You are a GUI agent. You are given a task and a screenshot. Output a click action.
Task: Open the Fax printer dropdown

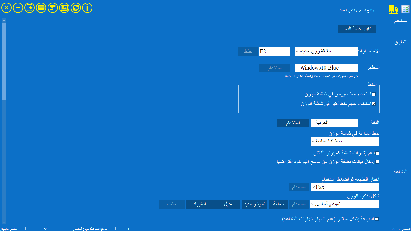tap(344, 187)
